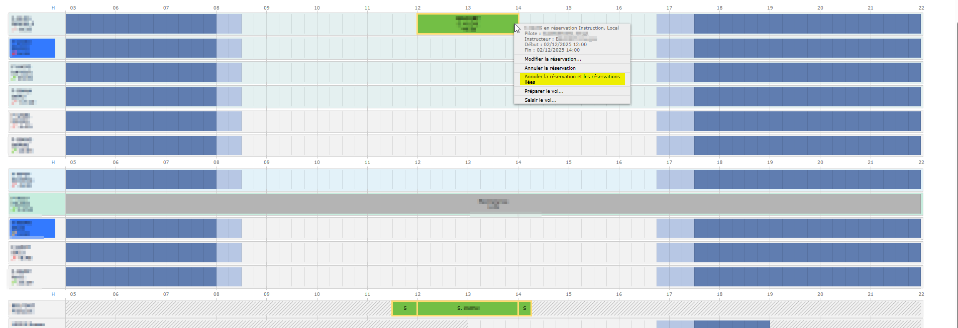Click the left small green 'S' block
The width and height of the screenshot is (958, 328).
(x=405, y=308)
